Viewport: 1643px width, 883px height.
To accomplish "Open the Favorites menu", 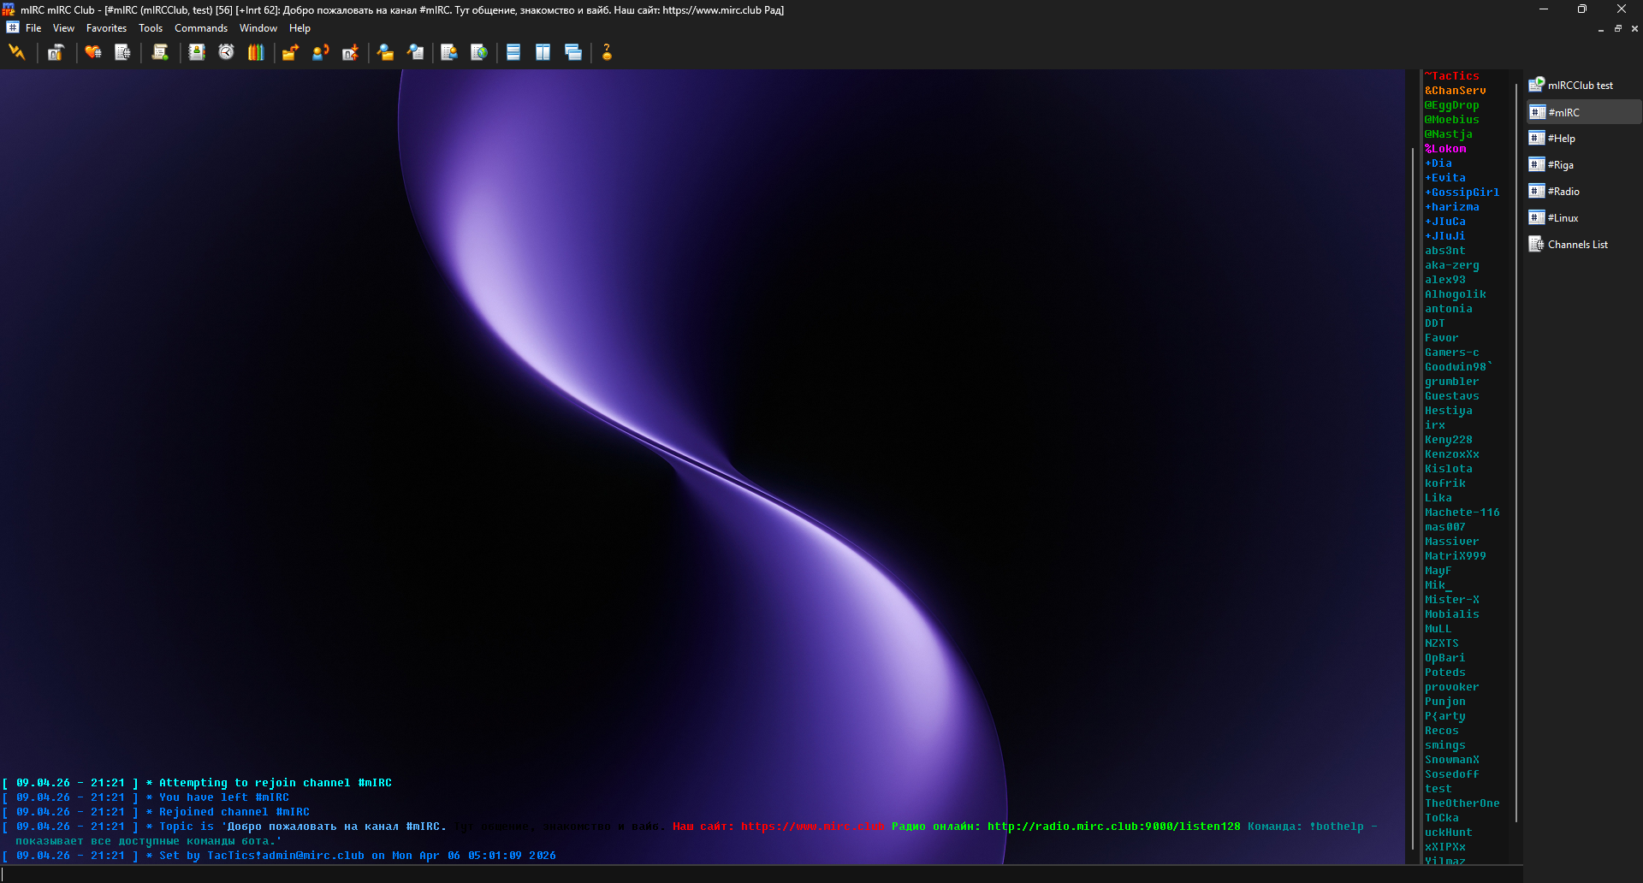I will 106,28.
